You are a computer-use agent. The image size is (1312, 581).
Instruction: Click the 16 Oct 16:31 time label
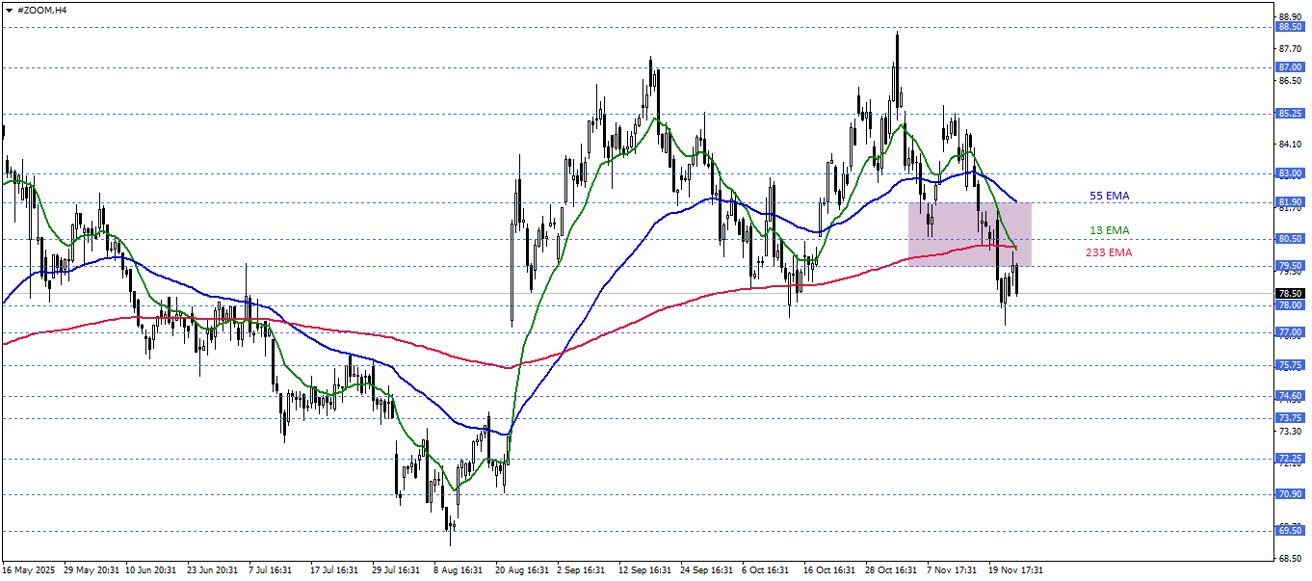[x=829, y=570]
